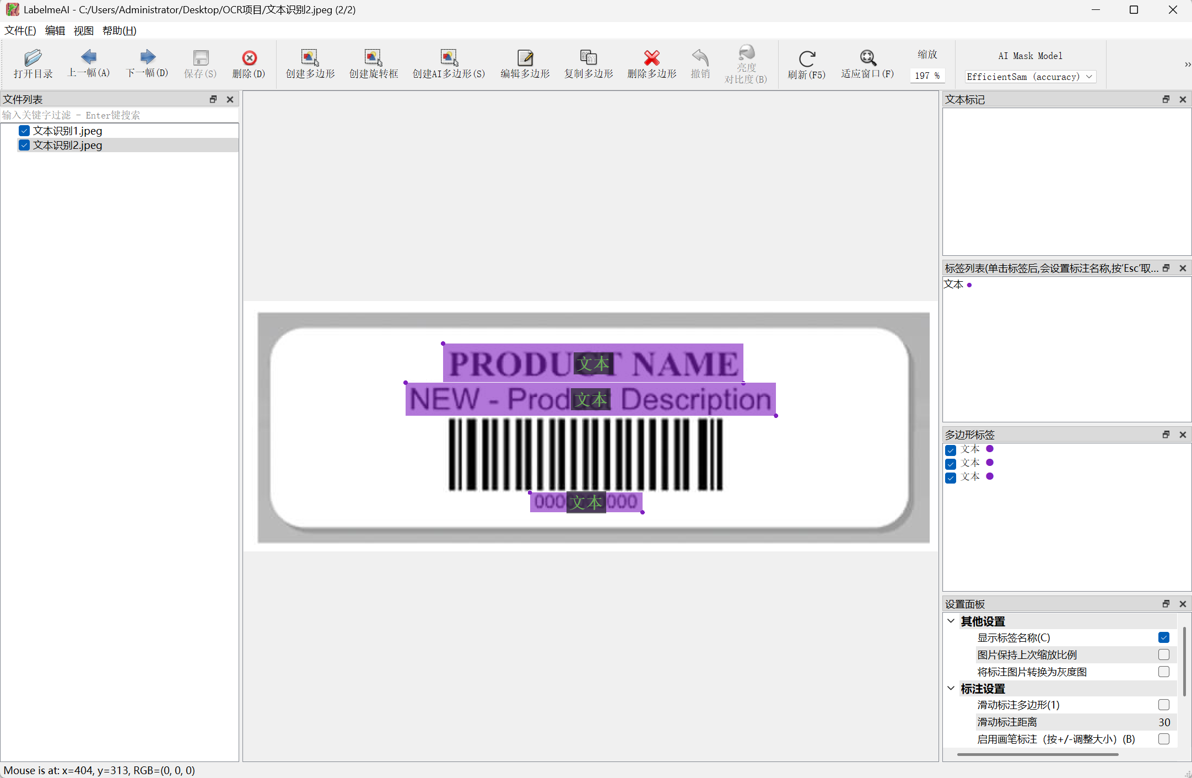This screenshot has width=1192, height=778.
Task: Click the Refresh (刷新 F5) icon
Action: (807, 58)
